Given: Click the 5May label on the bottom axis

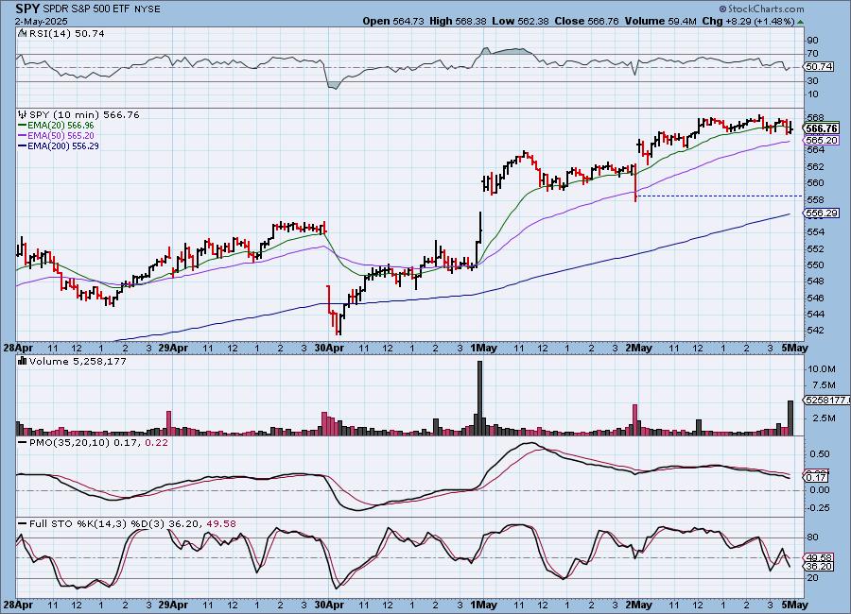Looking at the screenshot, I should (794, 605).
